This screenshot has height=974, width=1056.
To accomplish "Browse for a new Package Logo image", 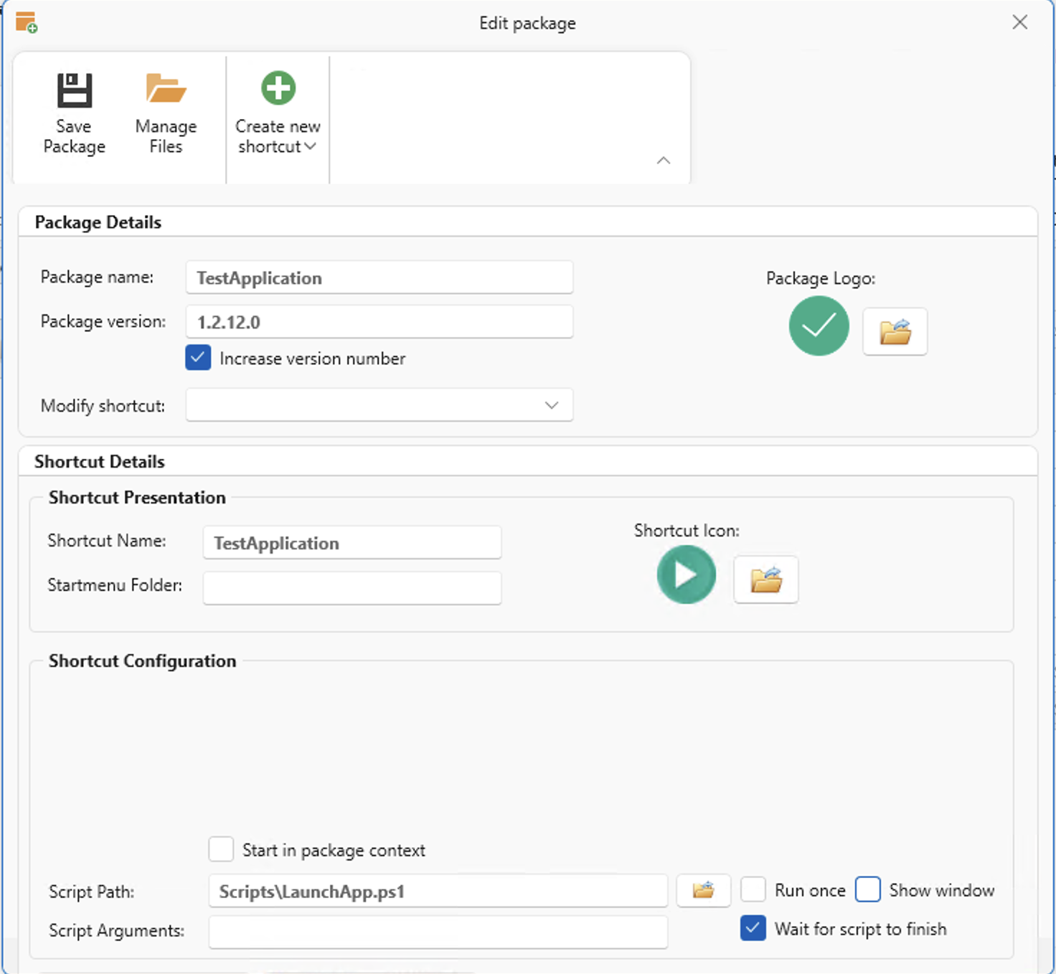I will click(x=895, y=331).
